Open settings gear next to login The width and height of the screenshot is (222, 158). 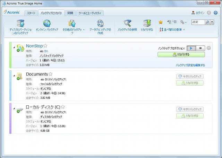click(x=209, y=13)
